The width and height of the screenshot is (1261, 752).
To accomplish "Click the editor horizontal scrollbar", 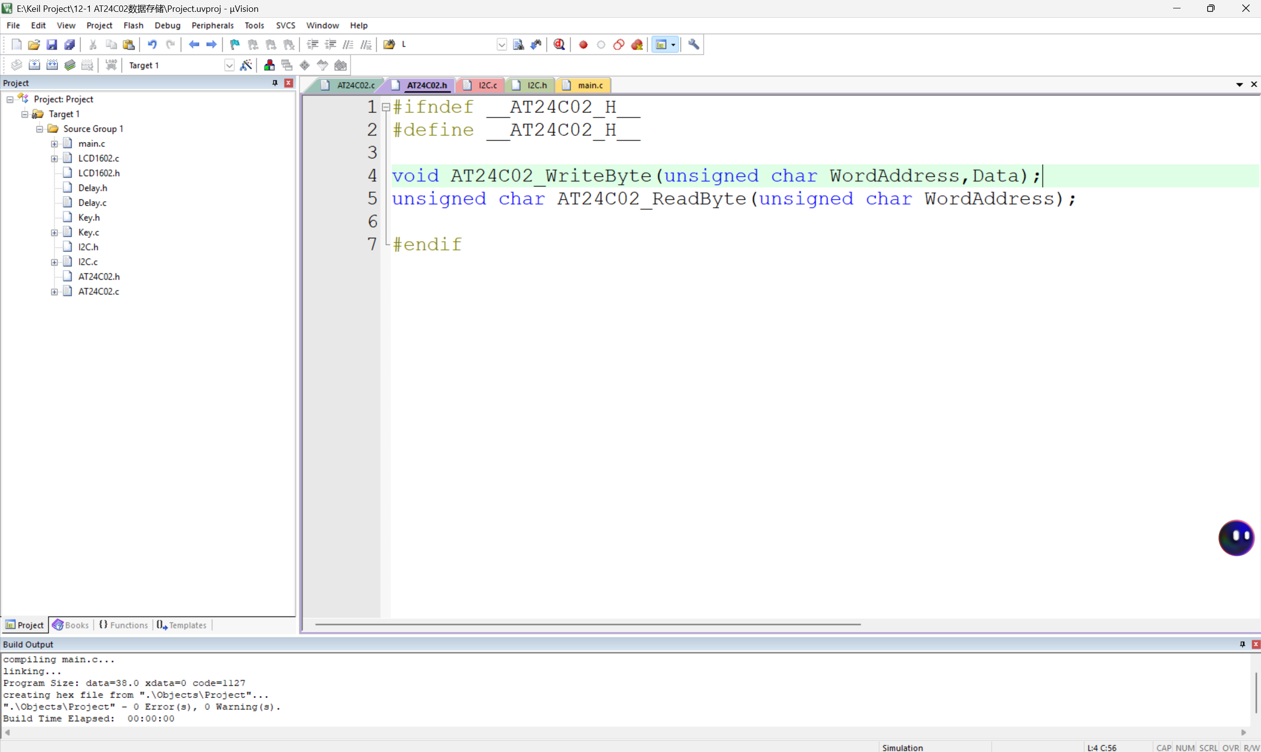I will coord(587,624).
